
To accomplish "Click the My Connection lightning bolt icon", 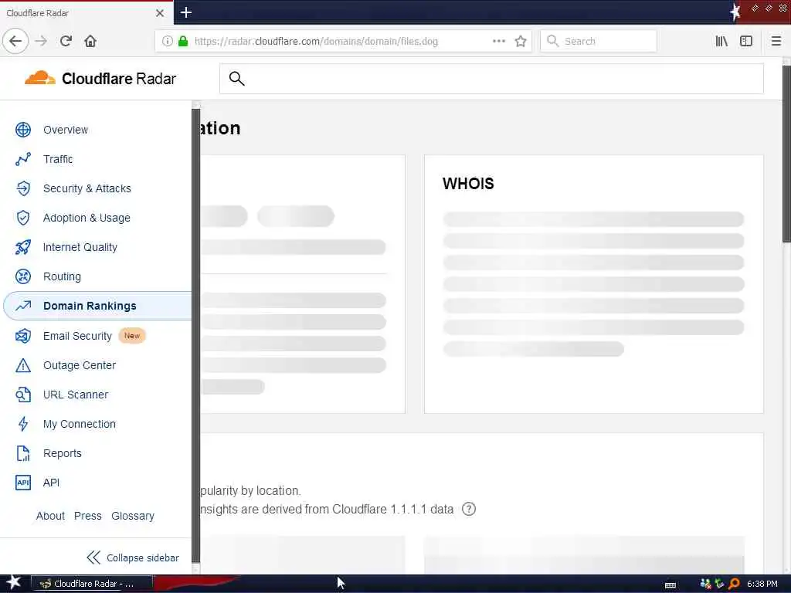I will pos(23,424).
